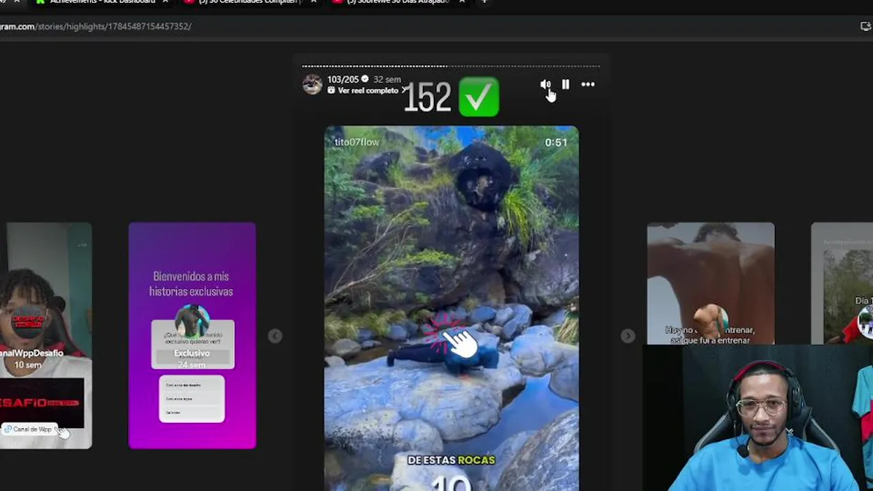Click the '32 sem' timestamp
This screenshot has height=491, width=873.
[387, 80]
